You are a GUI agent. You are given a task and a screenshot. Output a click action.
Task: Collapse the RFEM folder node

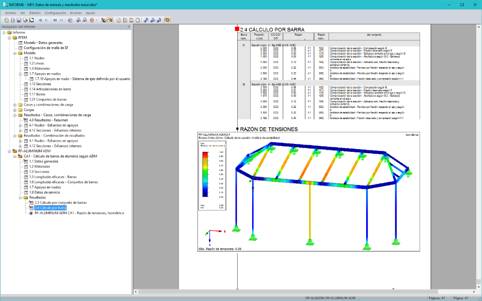[9, 38]
